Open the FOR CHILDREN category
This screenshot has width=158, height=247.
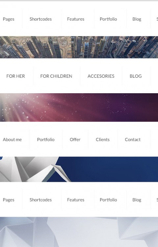tap(56, 76)
